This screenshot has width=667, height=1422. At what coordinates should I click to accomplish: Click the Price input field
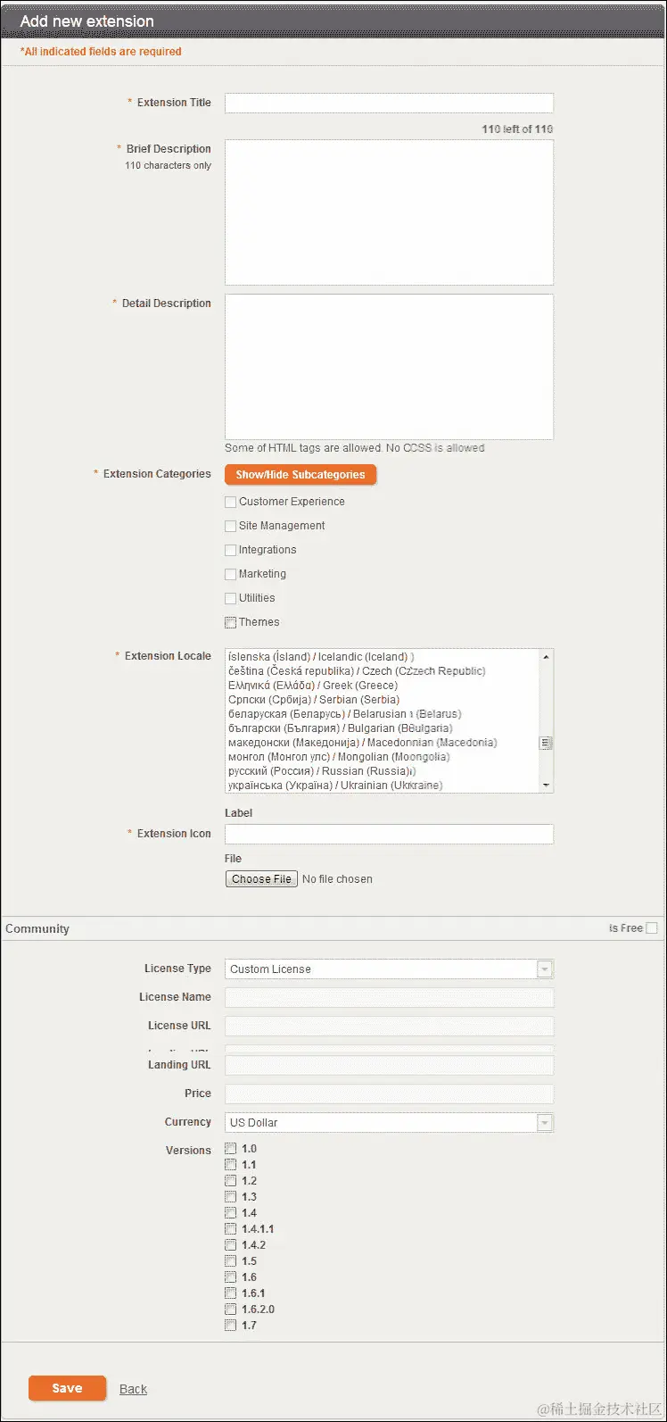[389, 1094]
